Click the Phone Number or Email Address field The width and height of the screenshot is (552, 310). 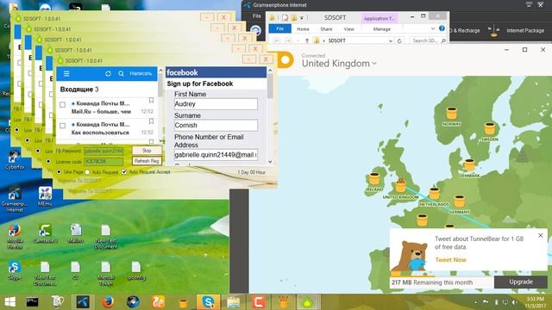click(x=216, y=155)
